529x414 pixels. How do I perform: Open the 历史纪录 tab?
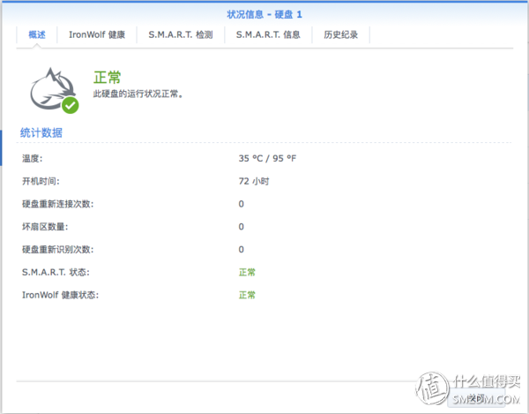coord(340,34)
